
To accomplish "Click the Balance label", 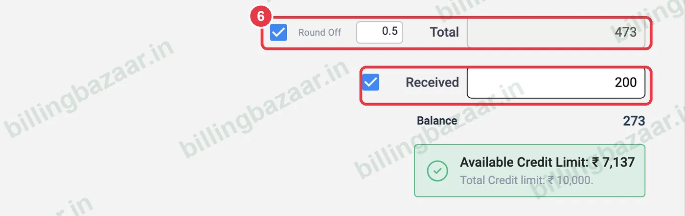I will (437, 121).
